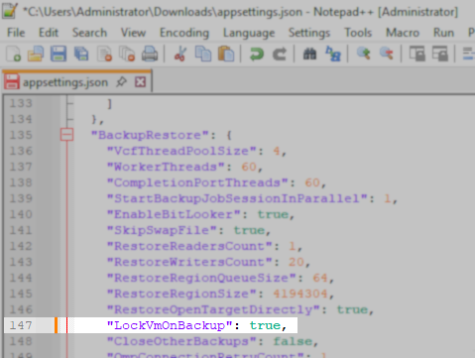Viewport: 475px width, 358px height.
Task: Create a new file with the New icon
Action: click(13, 54)
